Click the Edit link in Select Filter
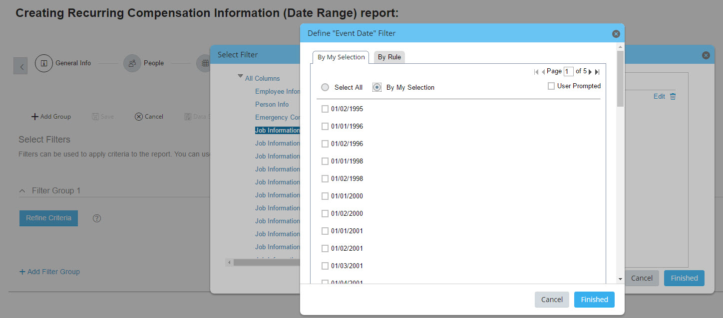The image size is (723, 318). pos(659,97)
